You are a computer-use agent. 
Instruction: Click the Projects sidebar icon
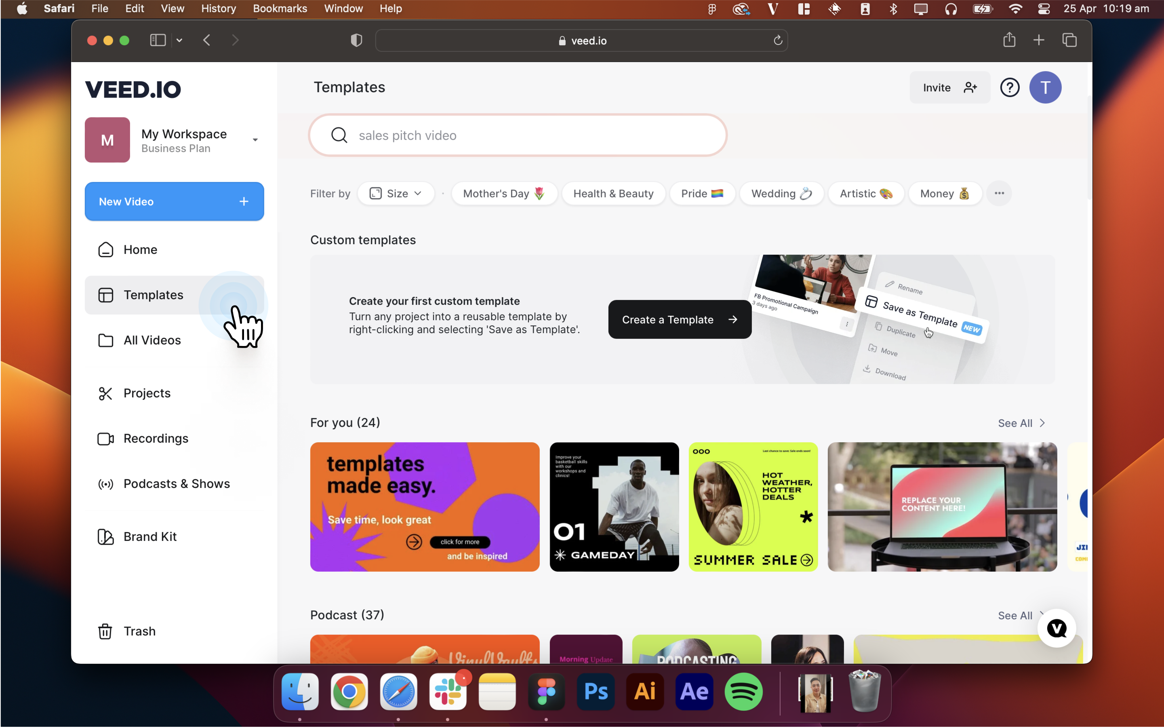coord(105,392)
